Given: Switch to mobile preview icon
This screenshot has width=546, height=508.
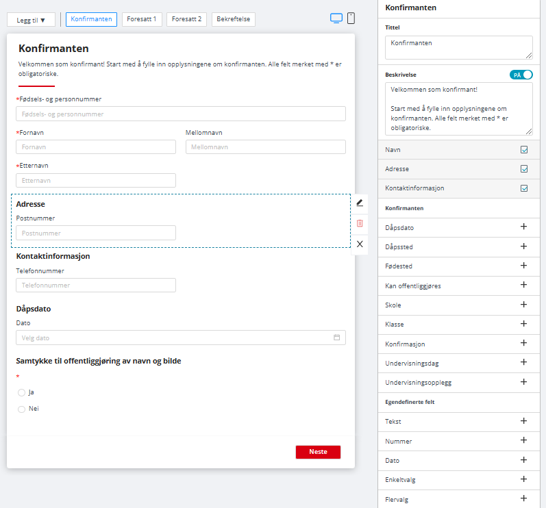Looking at the screenshot, I should click(x=351, y=18).
